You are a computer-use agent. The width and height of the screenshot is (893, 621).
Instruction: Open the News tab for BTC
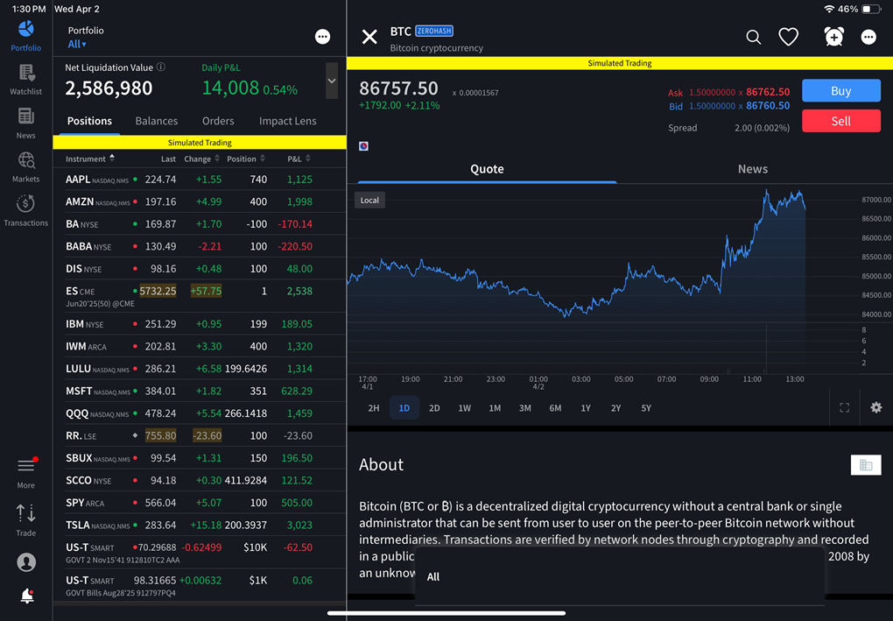click(x=752, y=169)
